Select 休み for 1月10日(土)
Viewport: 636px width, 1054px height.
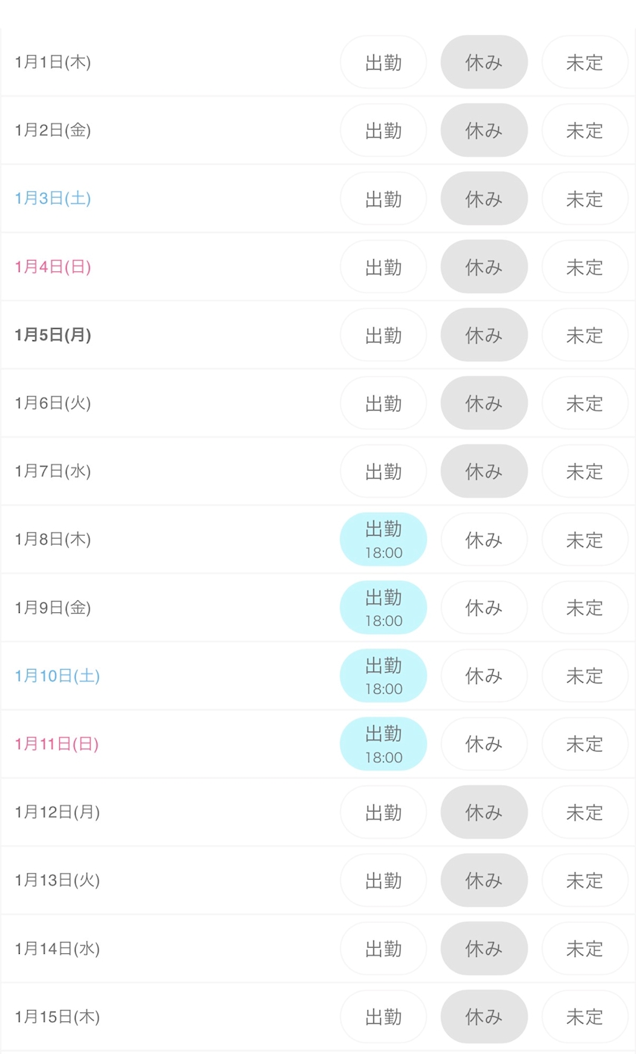(x=484, y=676)
